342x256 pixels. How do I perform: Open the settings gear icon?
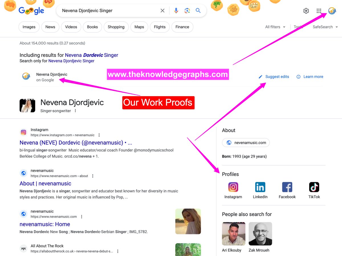coord(306,11)
